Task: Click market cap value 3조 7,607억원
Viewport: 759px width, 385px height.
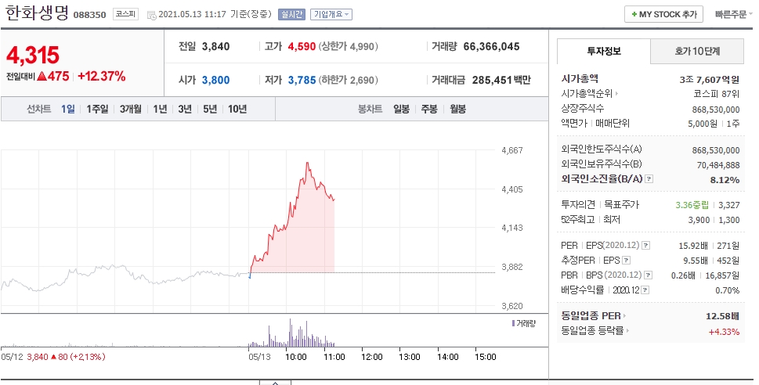Action: pos(710,80)
